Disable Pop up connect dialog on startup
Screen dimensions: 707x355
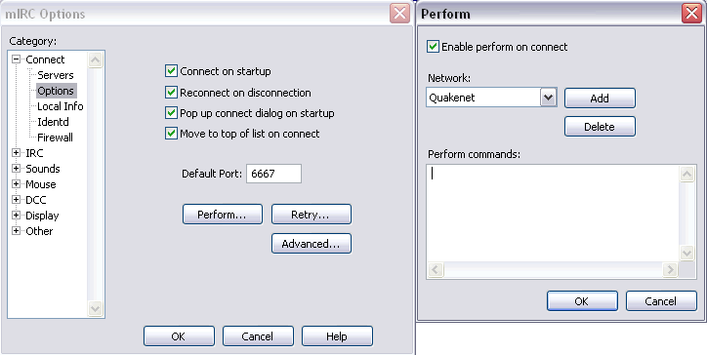click(171, 112)
